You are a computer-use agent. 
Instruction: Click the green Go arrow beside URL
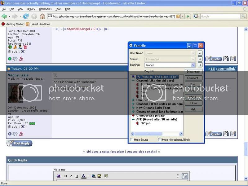[188, 16]
